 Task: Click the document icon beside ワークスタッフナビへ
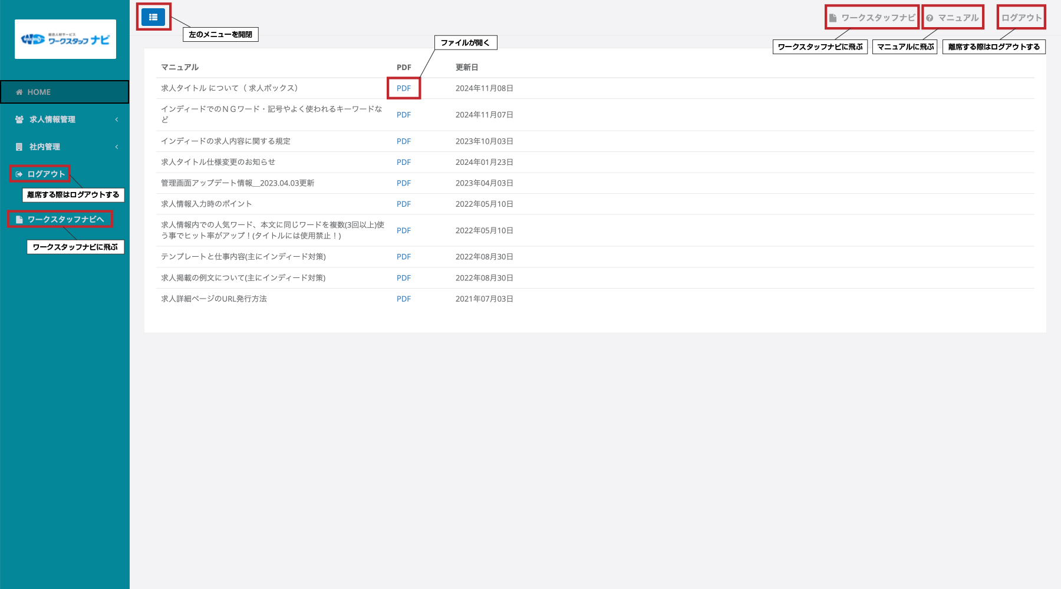pyautogui.click(x=19, y=220)
